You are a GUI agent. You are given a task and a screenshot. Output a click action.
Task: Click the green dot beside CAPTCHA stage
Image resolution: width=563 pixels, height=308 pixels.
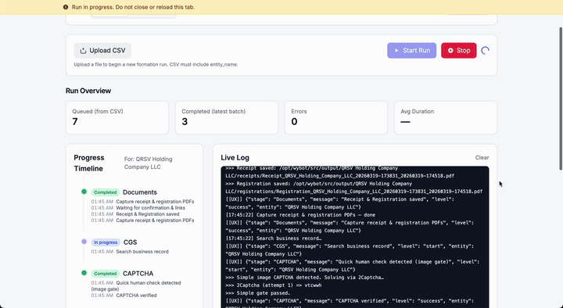84,273
